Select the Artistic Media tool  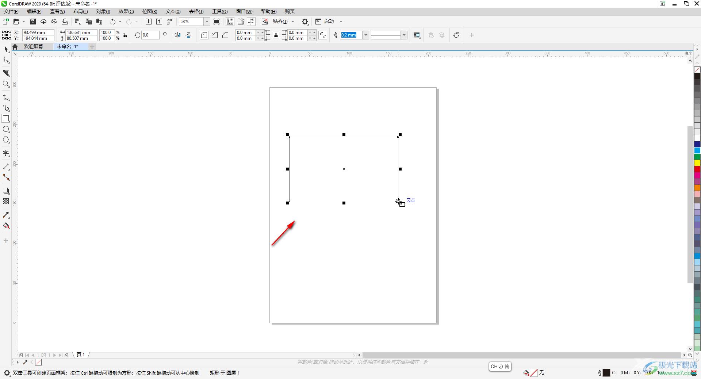click(x=6, y=108)
